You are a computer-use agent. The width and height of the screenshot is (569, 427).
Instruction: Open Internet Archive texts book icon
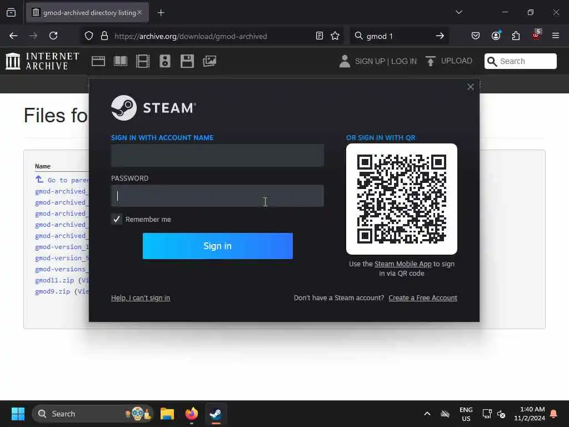click(x=121, y=61)
